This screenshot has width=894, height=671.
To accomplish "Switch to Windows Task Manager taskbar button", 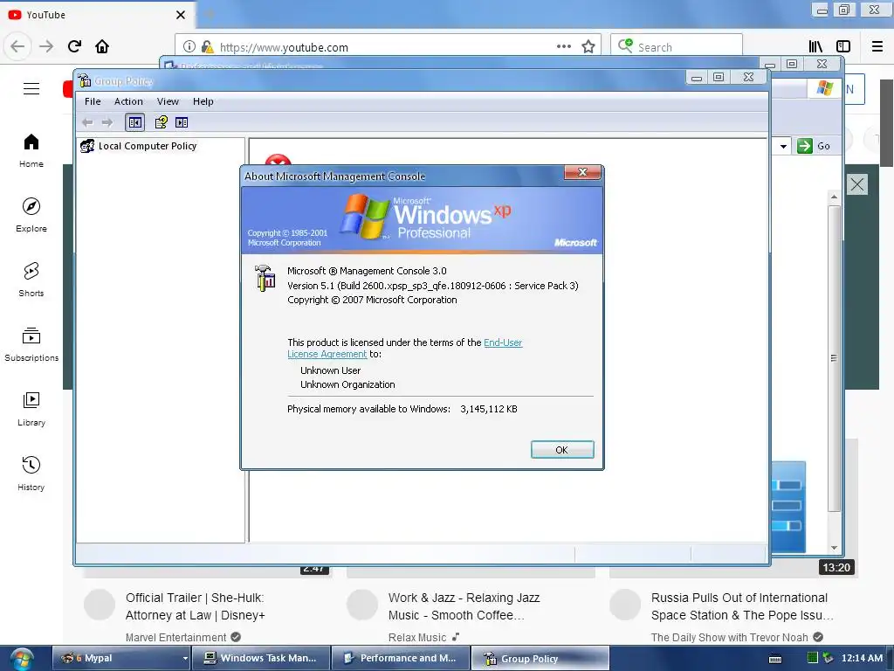I will 261,658.
